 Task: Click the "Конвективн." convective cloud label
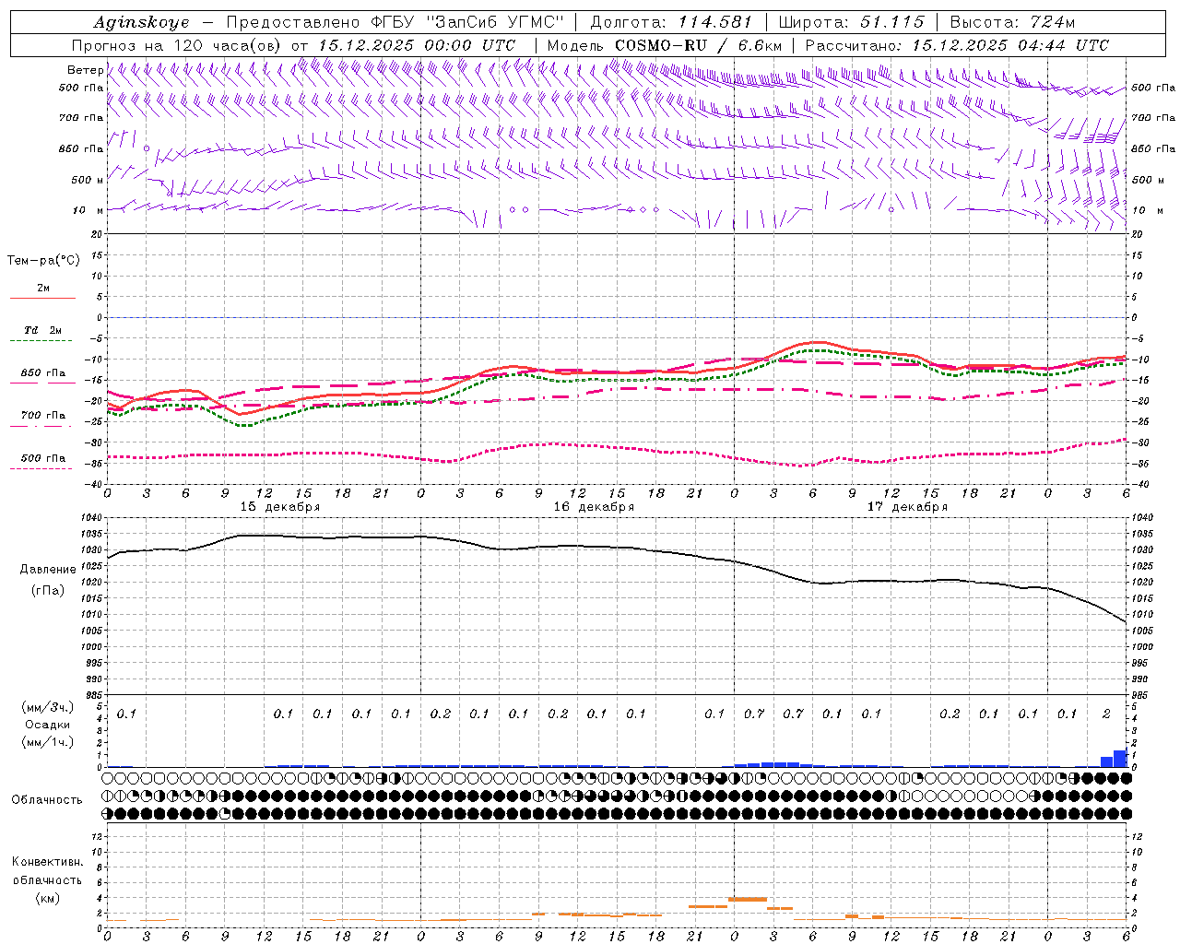click(x=48, y=862)
